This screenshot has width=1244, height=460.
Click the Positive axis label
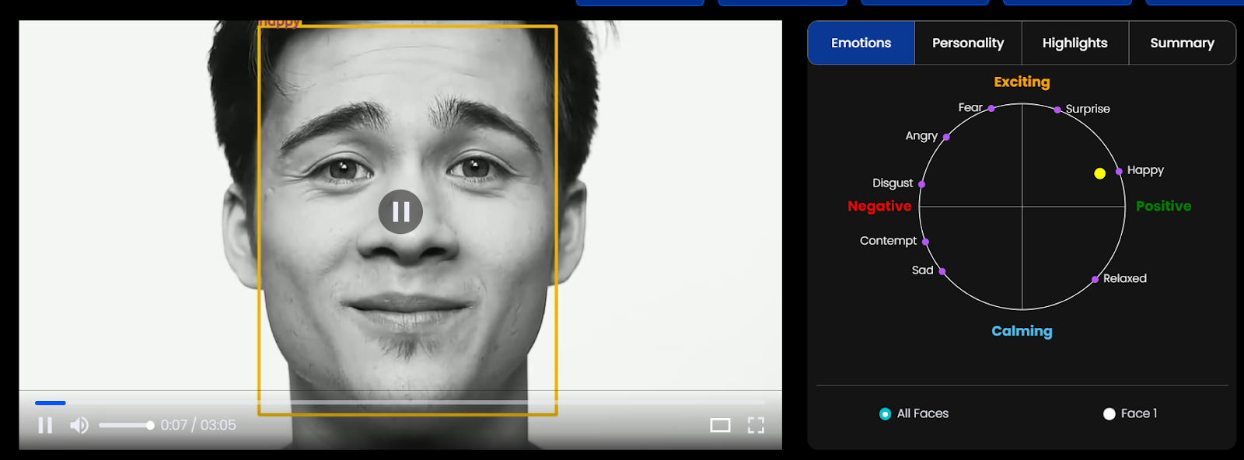(1163, 206)
